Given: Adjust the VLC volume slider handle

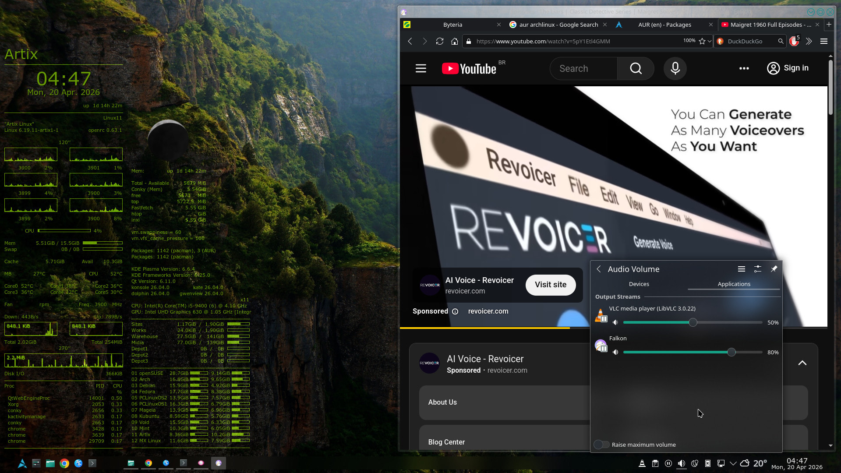Looking at the screenshot, I should [693, 322].
